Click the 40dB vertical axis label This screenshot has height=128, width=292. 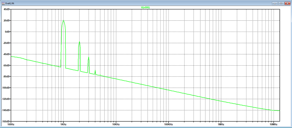(6, 9)
